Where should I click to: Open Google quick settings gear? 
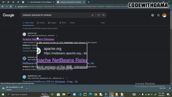152,15
